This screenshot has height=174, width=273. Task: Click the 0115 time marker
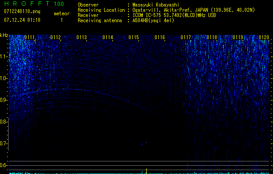134,37
